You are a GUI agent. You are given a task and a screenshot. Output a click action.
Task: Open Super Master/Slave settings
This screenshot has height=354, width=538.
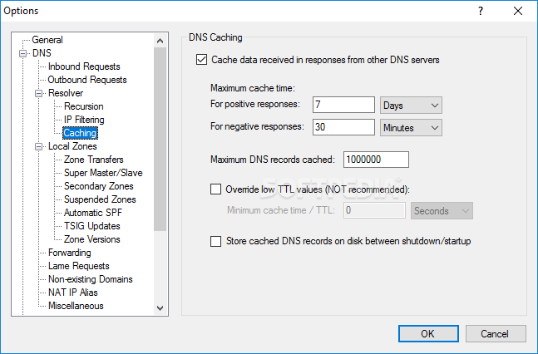click(103, 173)
